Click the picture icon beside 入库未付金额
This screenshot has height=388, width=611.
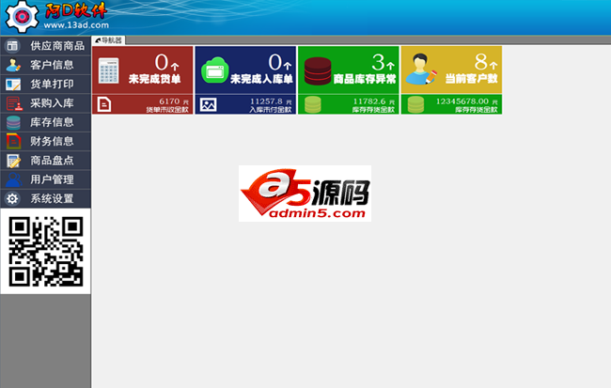pyautogui.click(x=208, y=104)
